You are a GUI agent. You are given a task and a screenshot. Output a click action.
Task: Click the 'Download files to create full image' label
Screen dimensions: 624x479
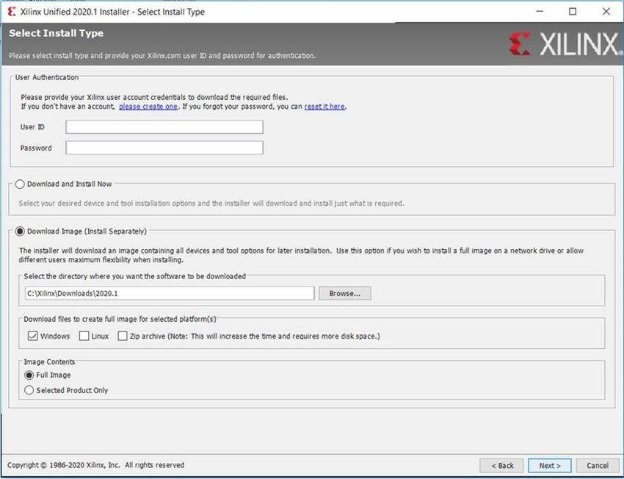pyautogui.click(x=120, y=319)
